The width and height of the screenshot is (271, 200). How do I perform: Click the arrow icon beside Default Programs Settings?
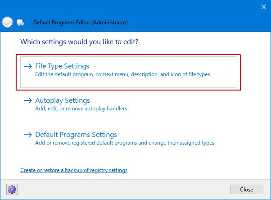pyautogui.click(x=28, y=135)
